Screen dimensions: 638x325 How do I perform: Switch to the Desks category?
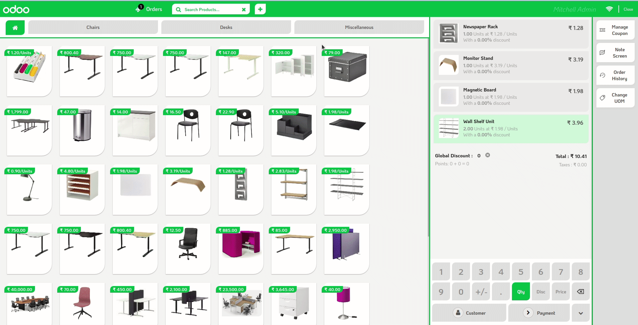click(226, 27)
